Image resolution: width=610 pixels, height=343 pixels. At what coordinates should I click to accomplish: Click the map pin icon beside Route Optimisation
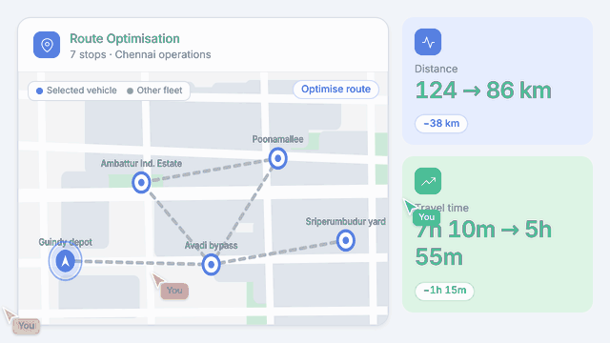pos(47,45)
